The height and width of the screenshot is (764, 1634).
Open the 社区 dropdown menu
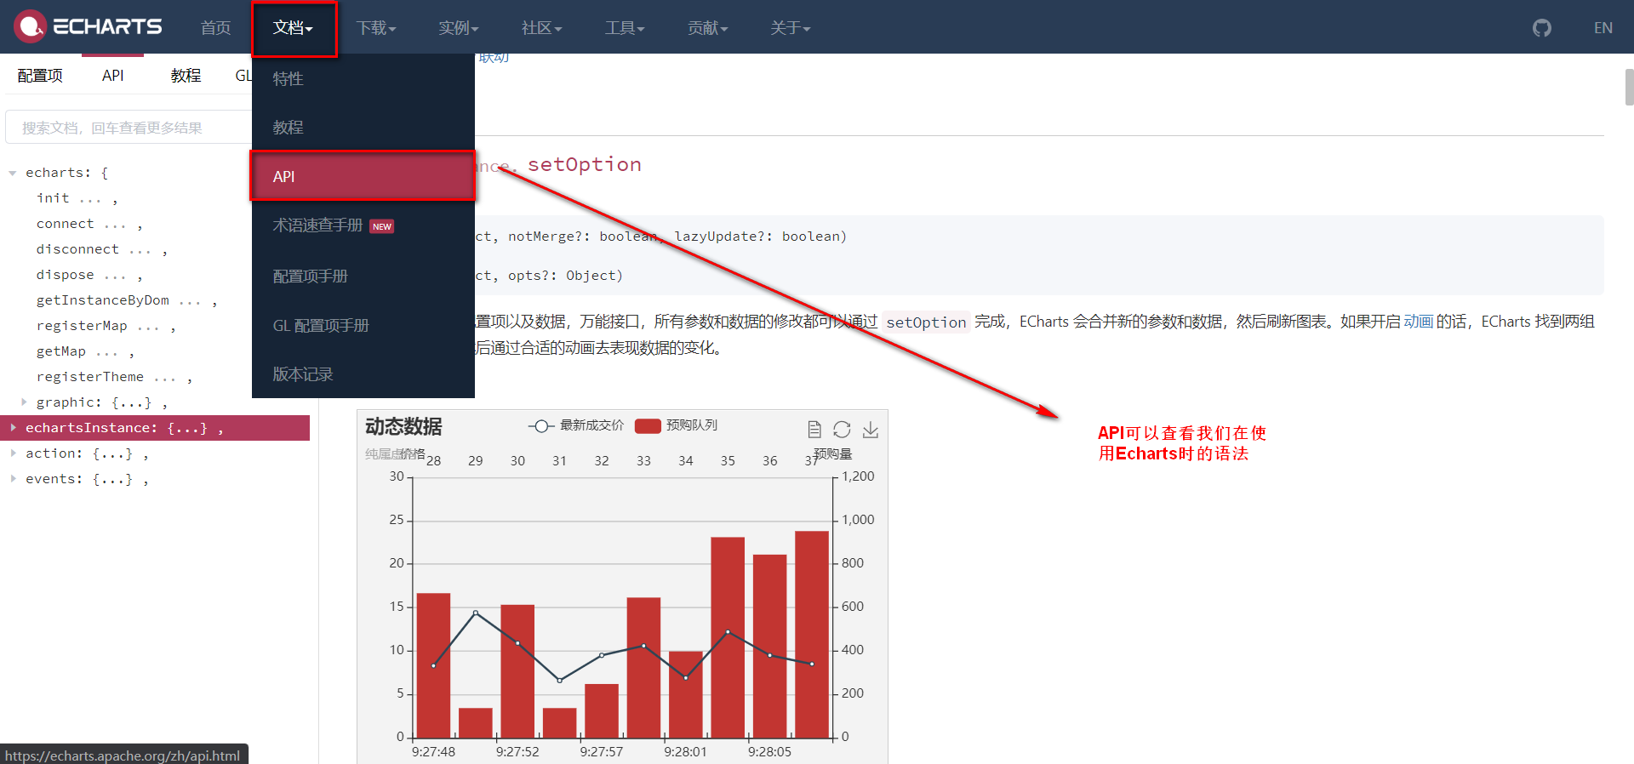pyautogui.click(x=542, y=28)
